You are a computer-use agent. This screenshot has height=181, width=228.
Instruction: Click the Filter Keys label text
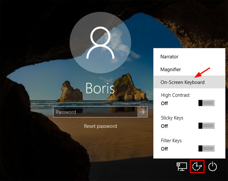[171, 141]
